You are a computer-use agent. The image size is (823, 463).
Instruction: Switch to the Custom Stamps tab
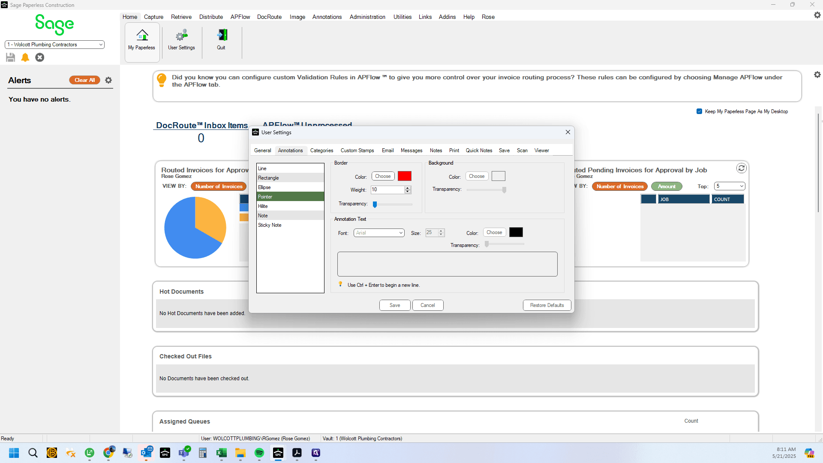coord(357,150)
